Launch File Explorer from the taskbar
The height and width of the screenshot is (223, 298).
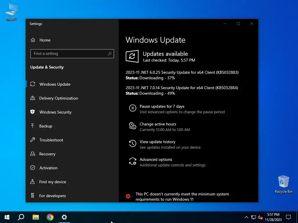pyautogui.click(x=36, y=217)
